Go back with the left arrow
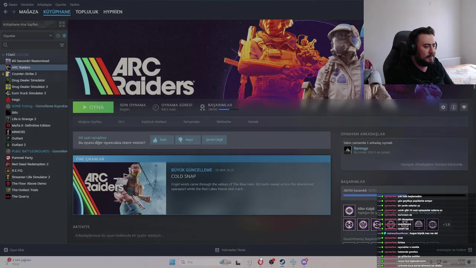This screenshot has height=268, width=476. point(5,12)
